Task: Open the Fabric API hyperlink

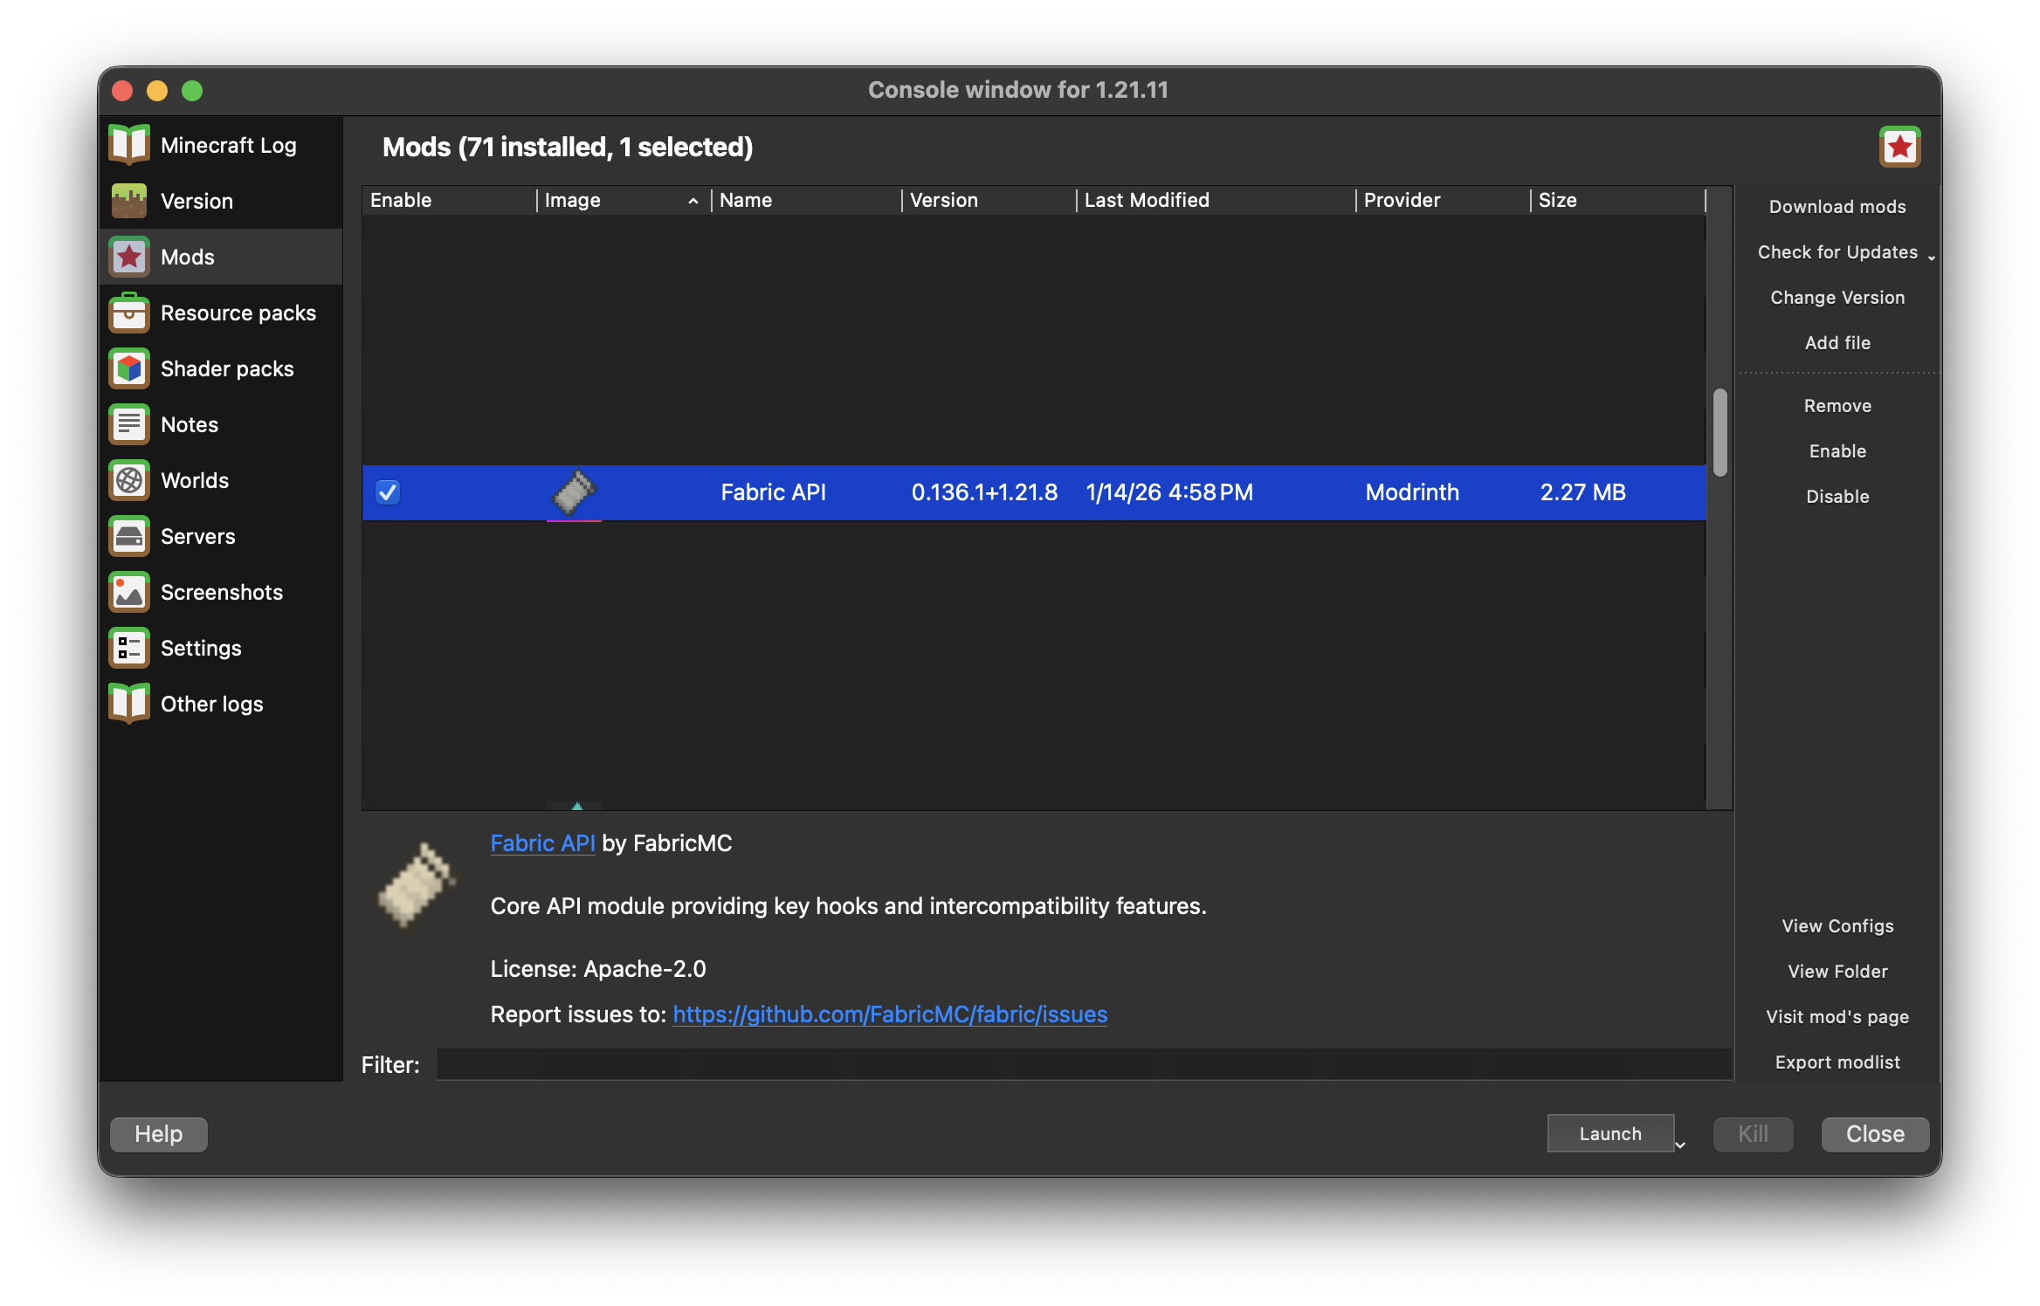Action: click(x=542, y=843)
